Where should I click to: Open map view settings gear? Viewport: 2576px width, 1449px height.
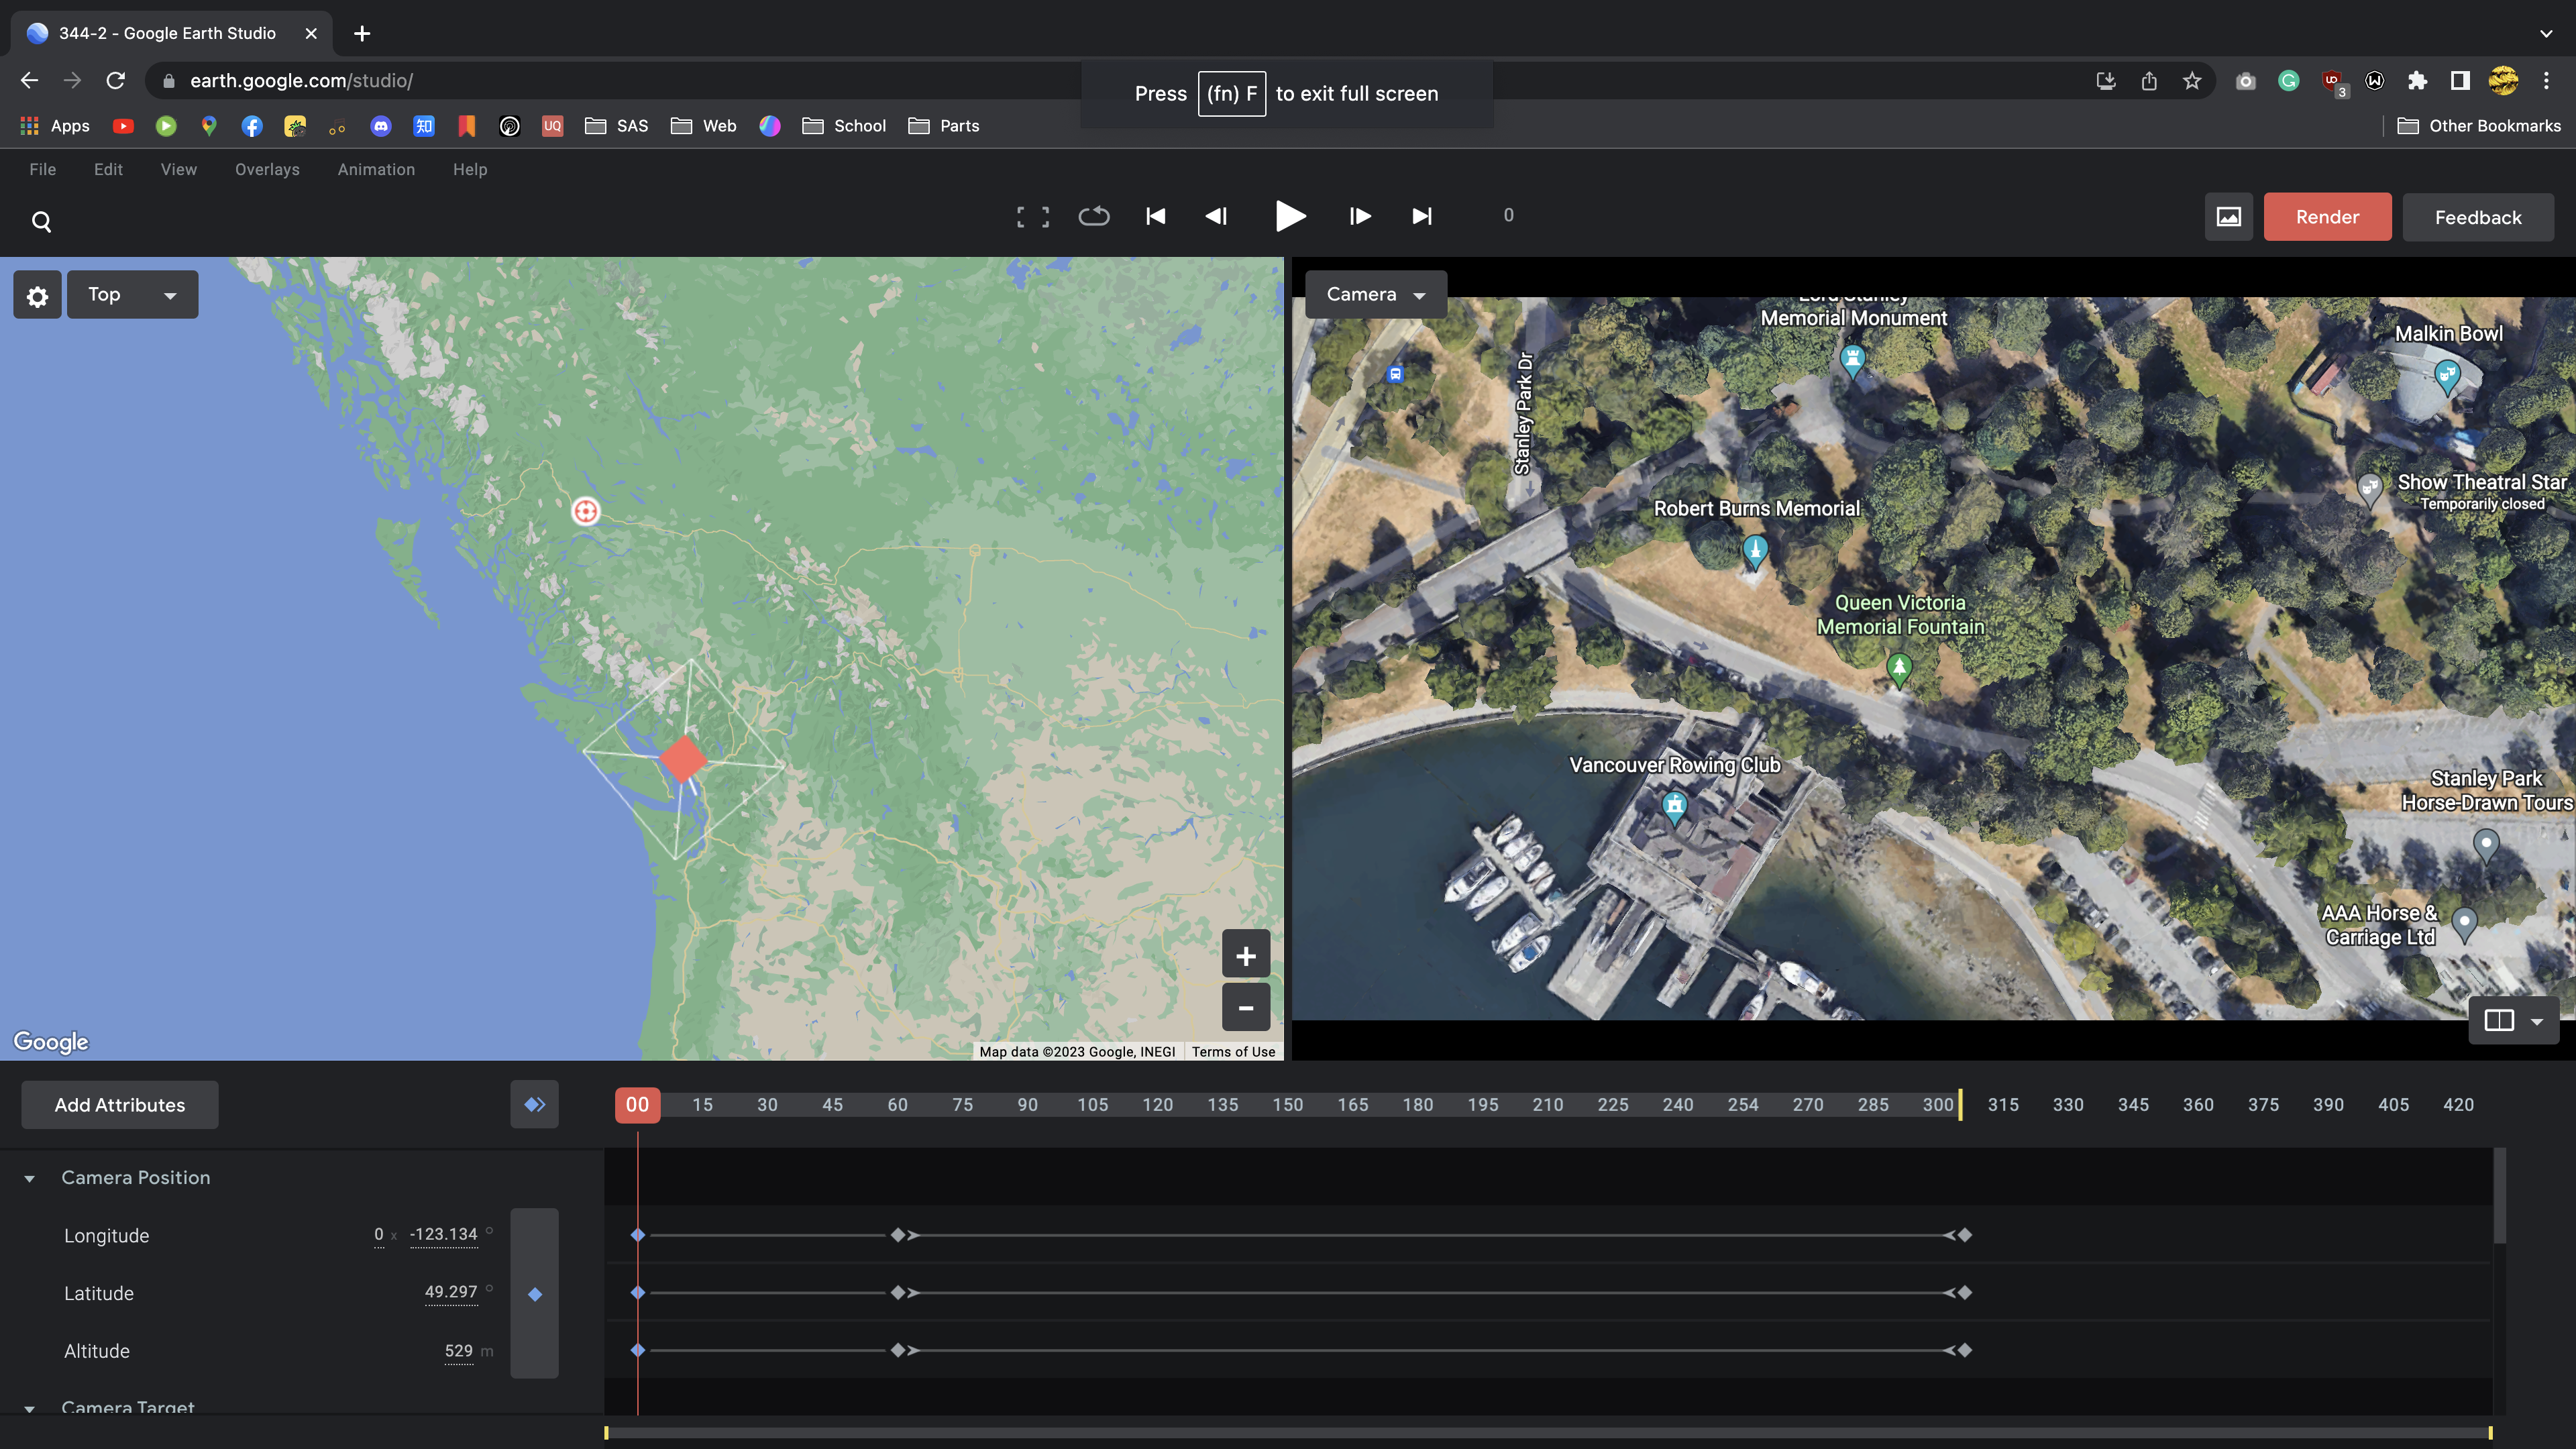[37, 296]
